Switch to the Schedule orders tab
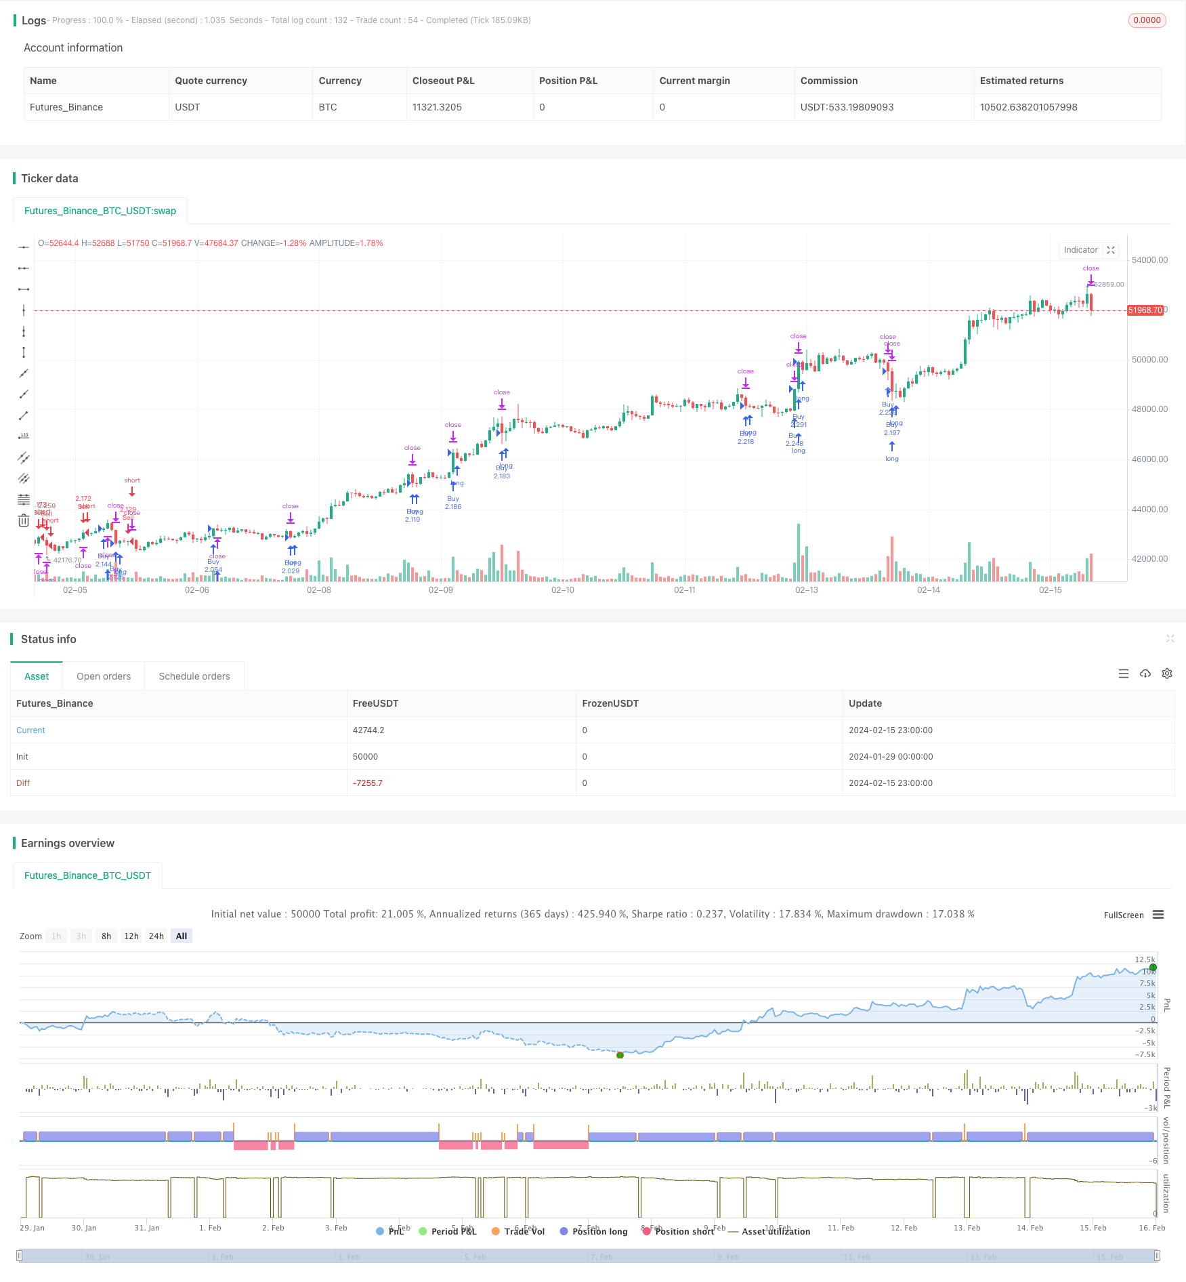The height and width of the screenshot is (1282, 1186). (194, 676)
